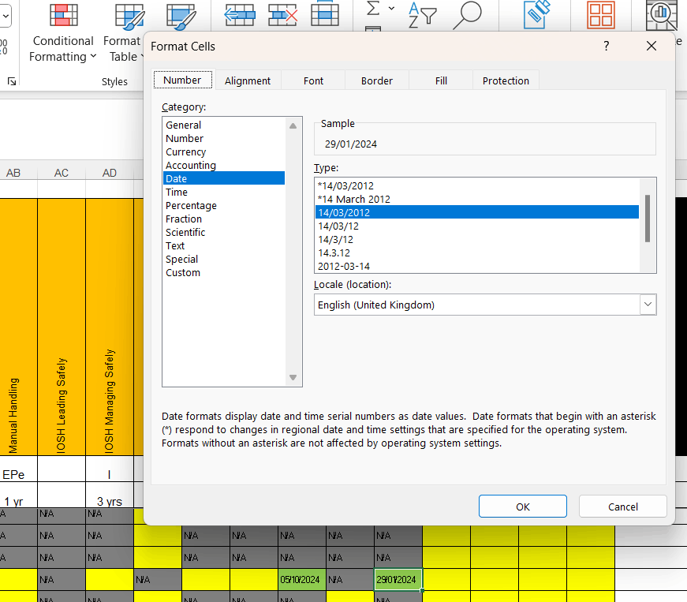Select column AC header
The image size is (687, 602).
(x=62, y=173)
